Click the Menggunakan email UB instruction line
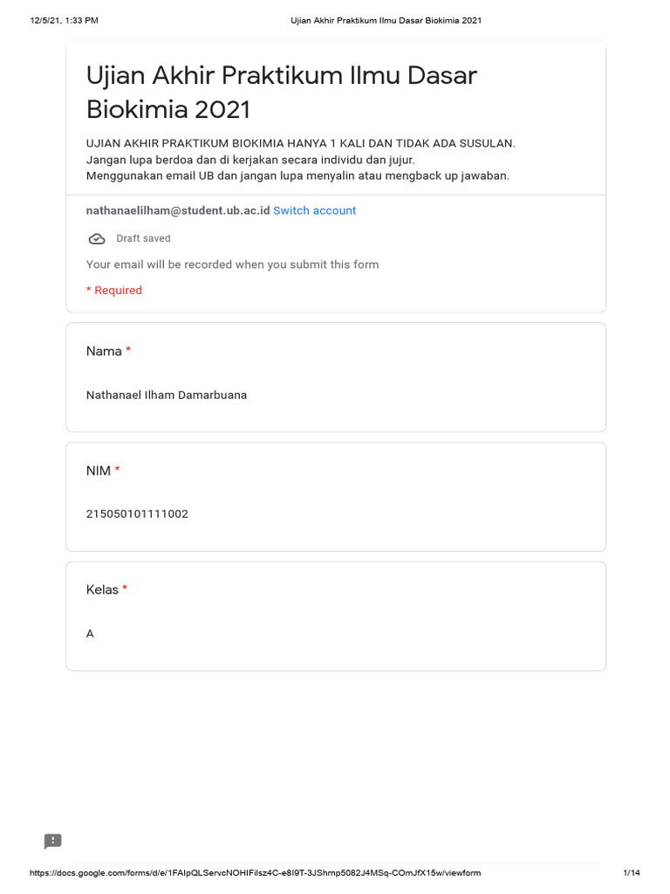The width and height of the screenshot is (670, 894). click(x=297, y=175)
